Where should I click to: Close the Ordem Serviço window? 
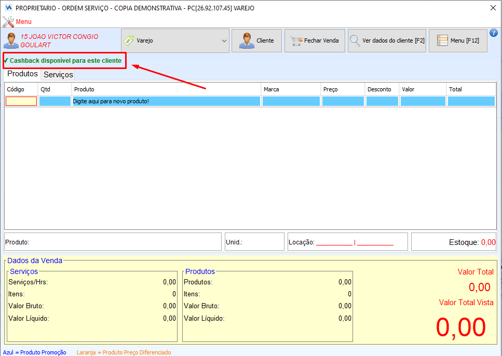(493, 8)
